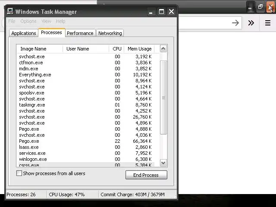This screenshot has height=207, width=276.
Task: Select svchost.exe using 8,964 K
Action: (85, 81)
